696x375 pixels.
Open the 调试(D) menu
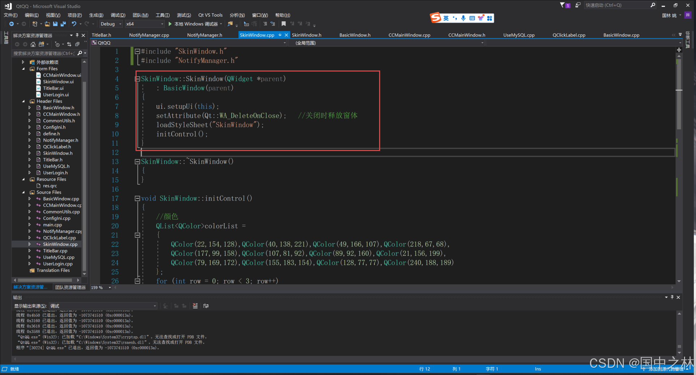[118, 15]
